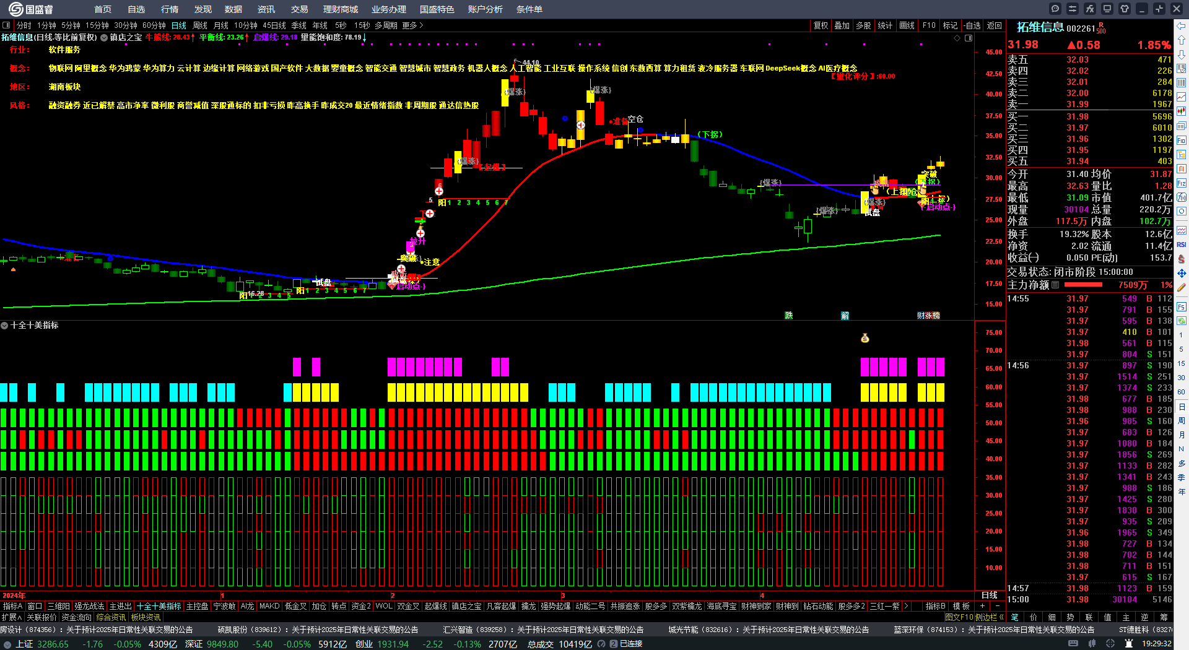Toggle the small list icon after 主力净额

pyautogui.click(x=1055, y=285)
